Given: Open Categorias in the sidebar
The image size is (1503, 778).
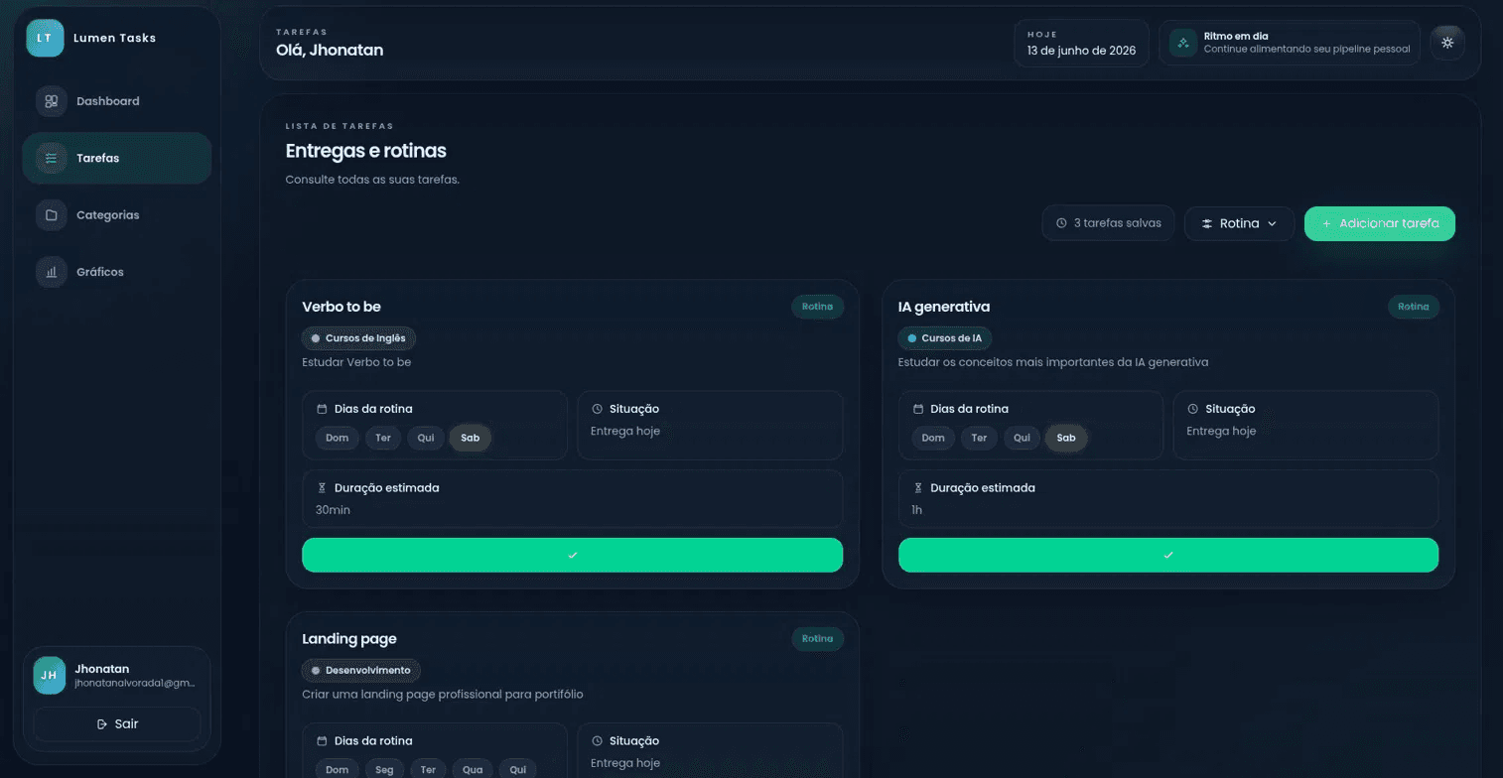Looking at the screenshot, I should pyautogui.click(x=116, y=214).
